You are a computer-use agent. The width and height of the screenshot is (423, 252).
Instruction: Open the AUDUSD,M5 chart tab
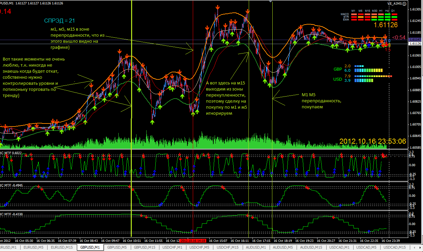tap(283, 248)
